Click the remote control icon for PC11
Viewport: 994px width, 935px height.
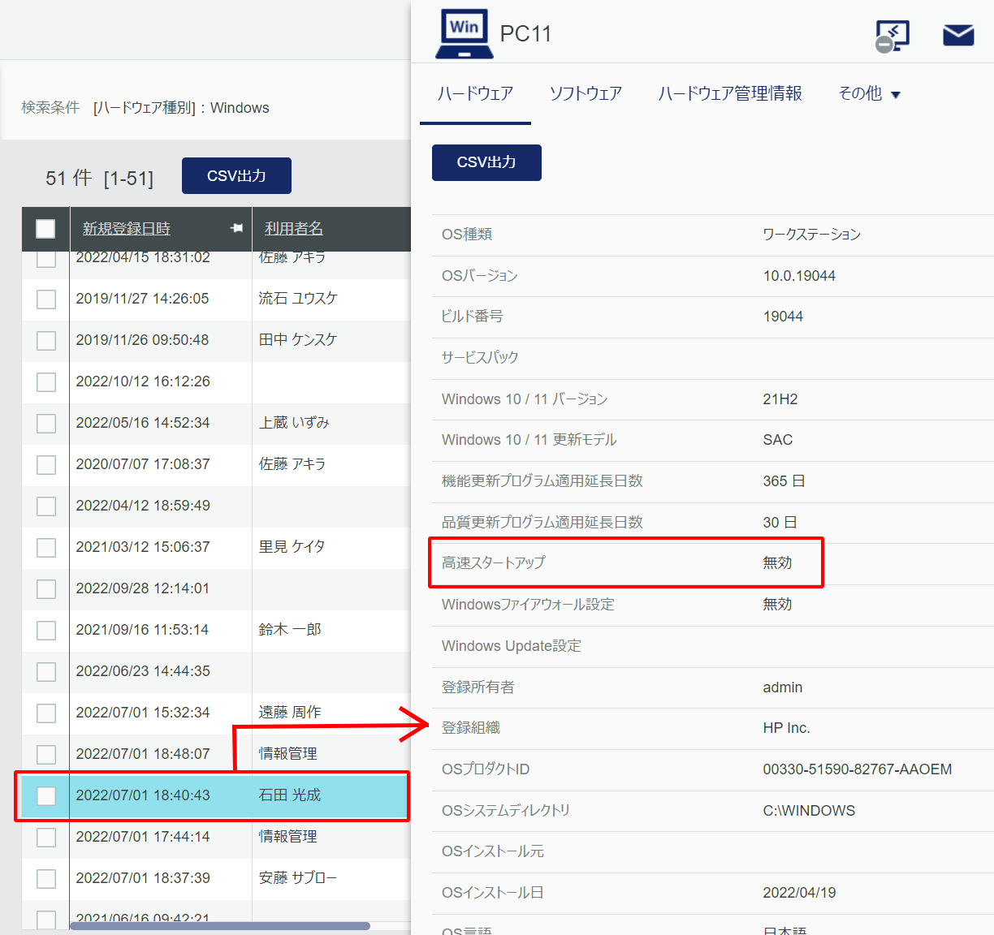[892, 37]
